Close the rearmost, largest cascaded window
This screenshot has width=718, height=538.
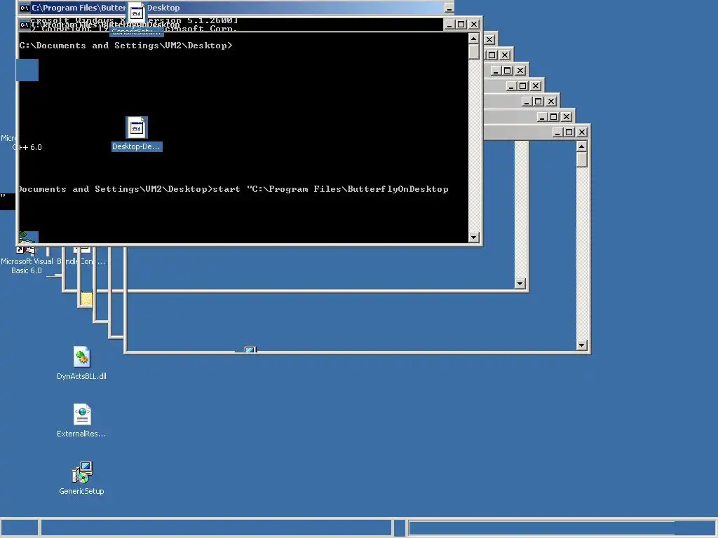582,132
